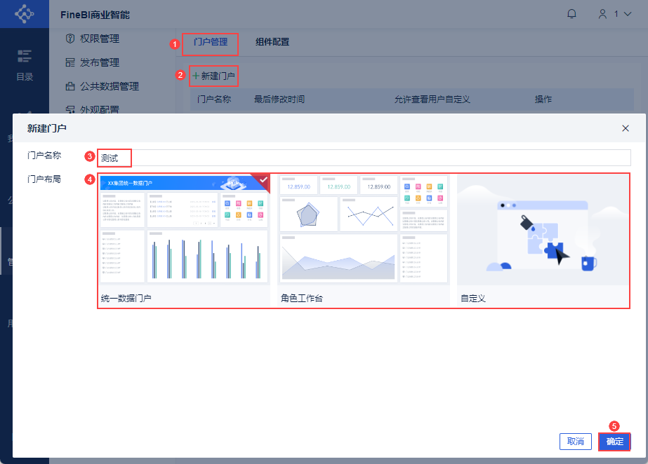Image resolution: width=648 pixels, height=464 pixels.
Task: Click the 确定 confirm button
Action: pos(614,442)
